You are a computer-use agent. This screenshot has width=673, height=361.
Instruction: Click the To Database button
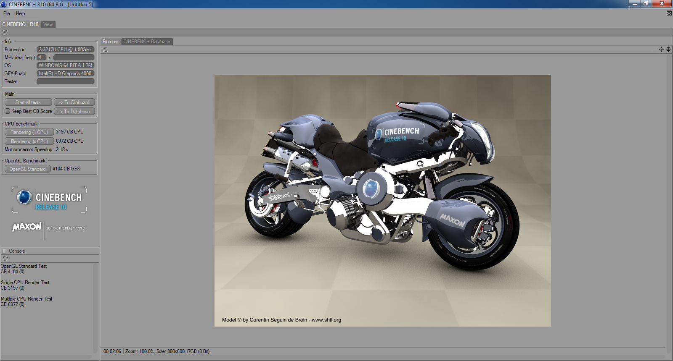tap(74, 112)
